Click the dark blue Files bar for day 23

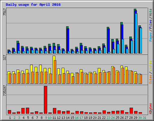tap(109, 40)
